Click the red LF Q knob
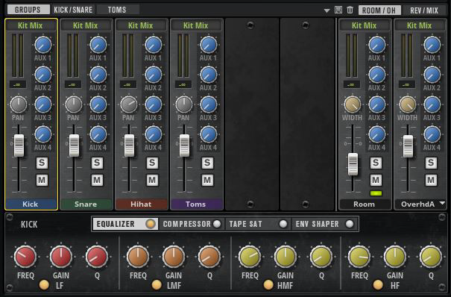The height and width of the screenshot is (297, 451). [x=97, y=257]
